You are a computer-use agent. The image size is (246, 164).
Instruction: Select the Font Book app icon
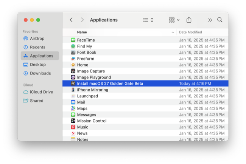point(73,52)
